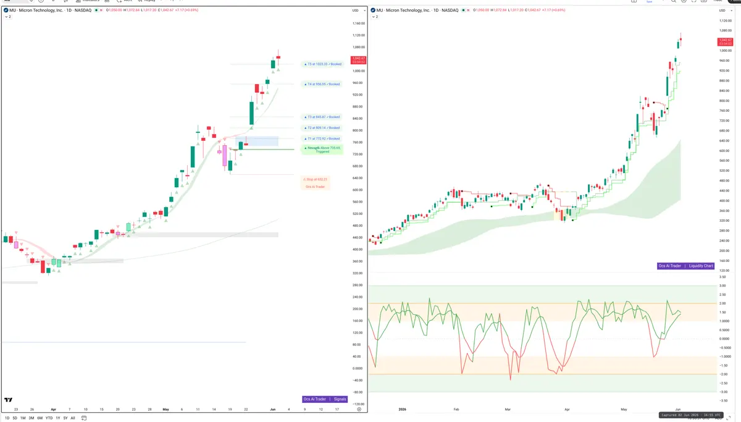Select the YTD date range
This screenshot has width=741, height=422.
(x=49, y=418)
